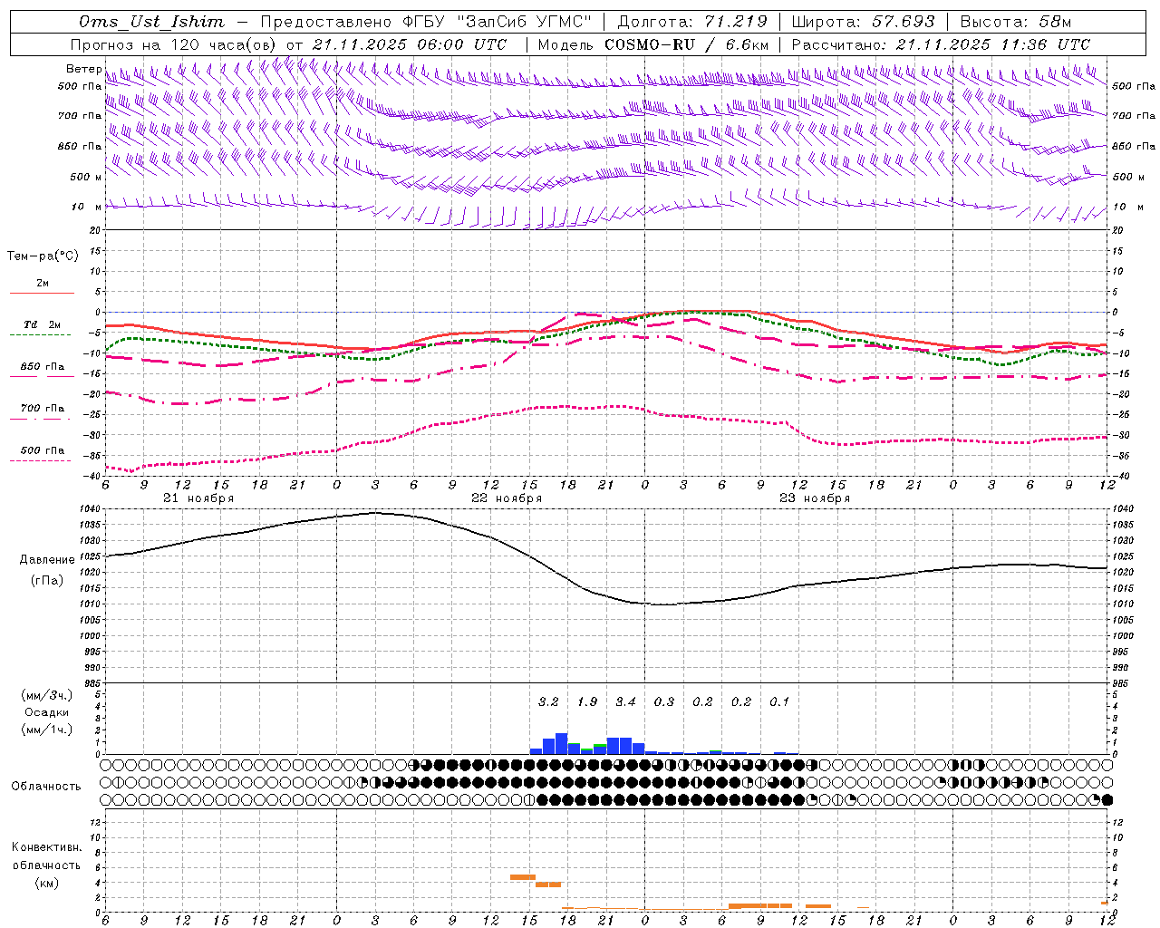Screen dimensions: 1160x928
Task: Select the Td 2м legend entry
Action: 43,324
